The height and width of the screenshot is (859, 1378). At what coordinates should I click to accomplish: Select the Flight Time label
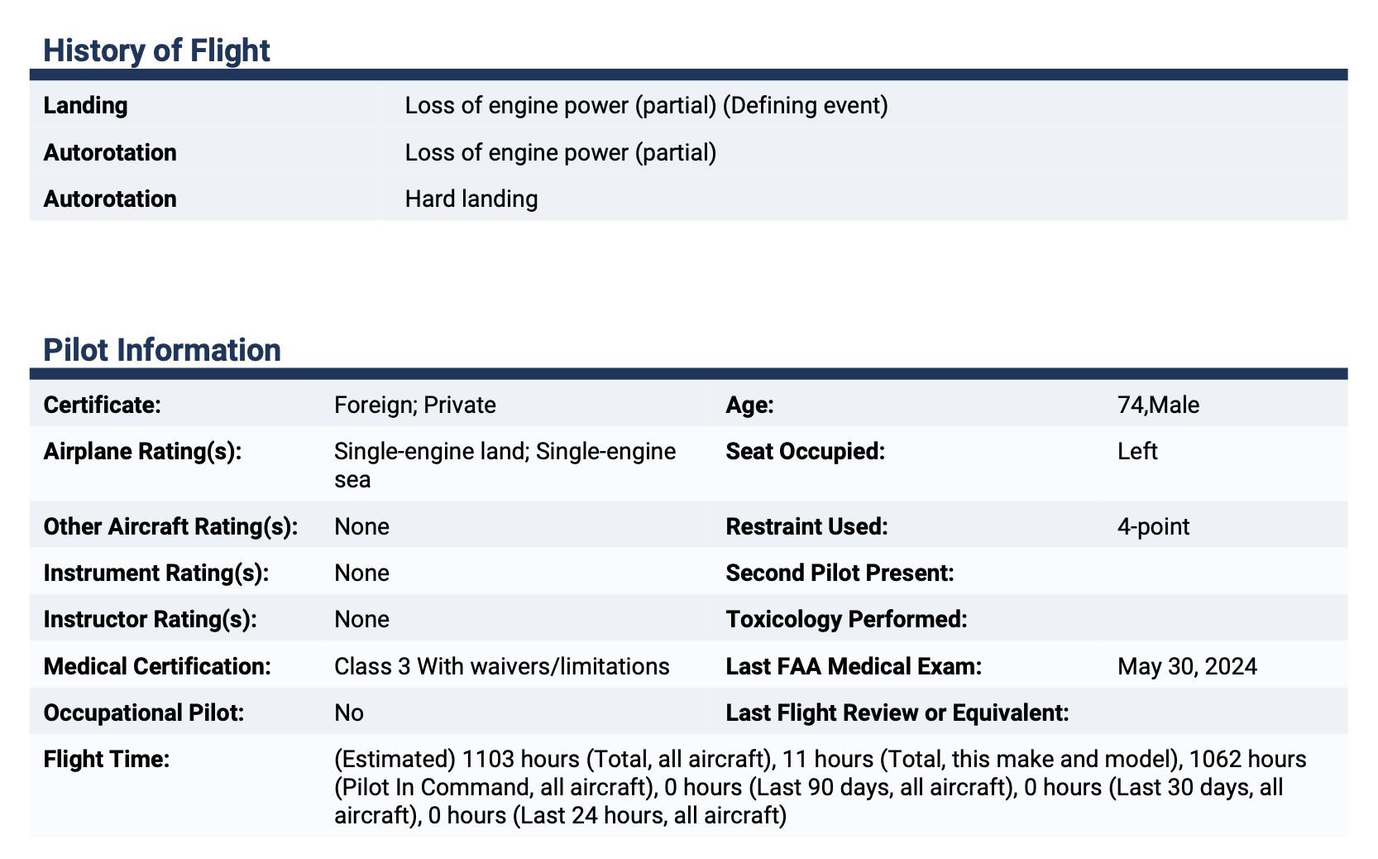pos(107,759)
